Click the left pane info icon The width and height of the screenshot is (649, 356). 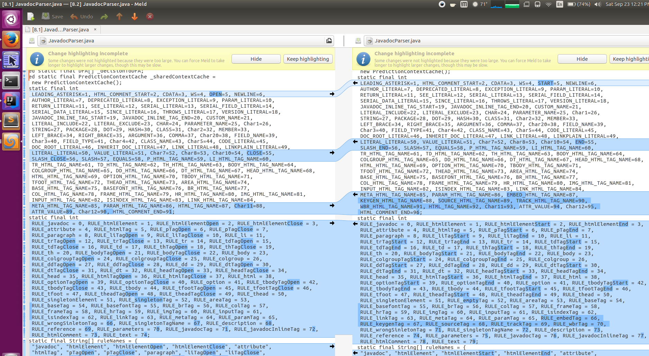pos(37,59)
